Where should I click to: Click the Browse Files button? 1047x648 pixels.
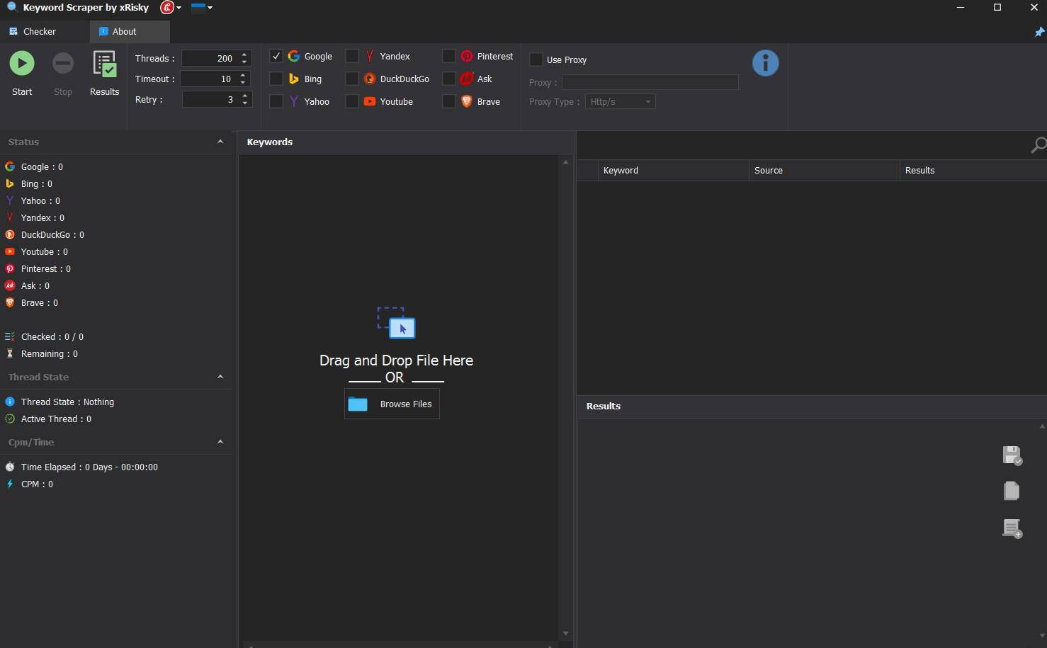tap(392, 404)
